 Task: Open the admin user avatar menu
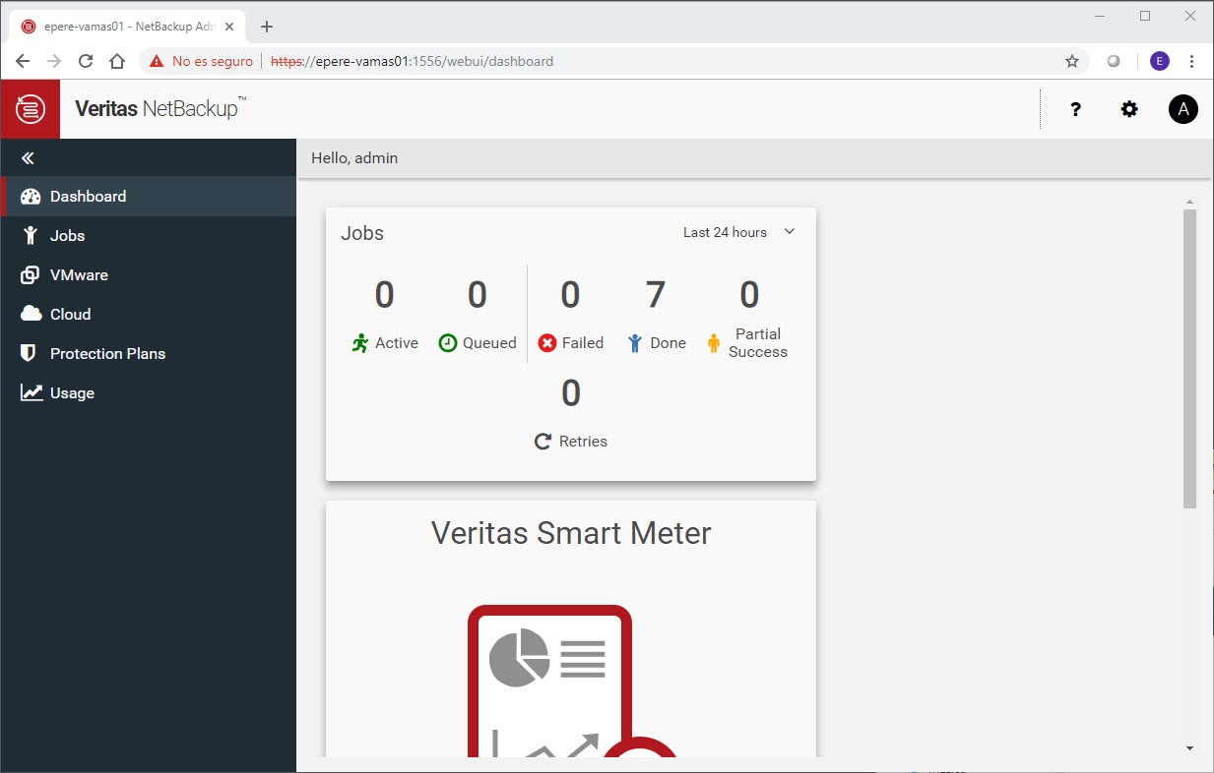(x=1182, y=109)
